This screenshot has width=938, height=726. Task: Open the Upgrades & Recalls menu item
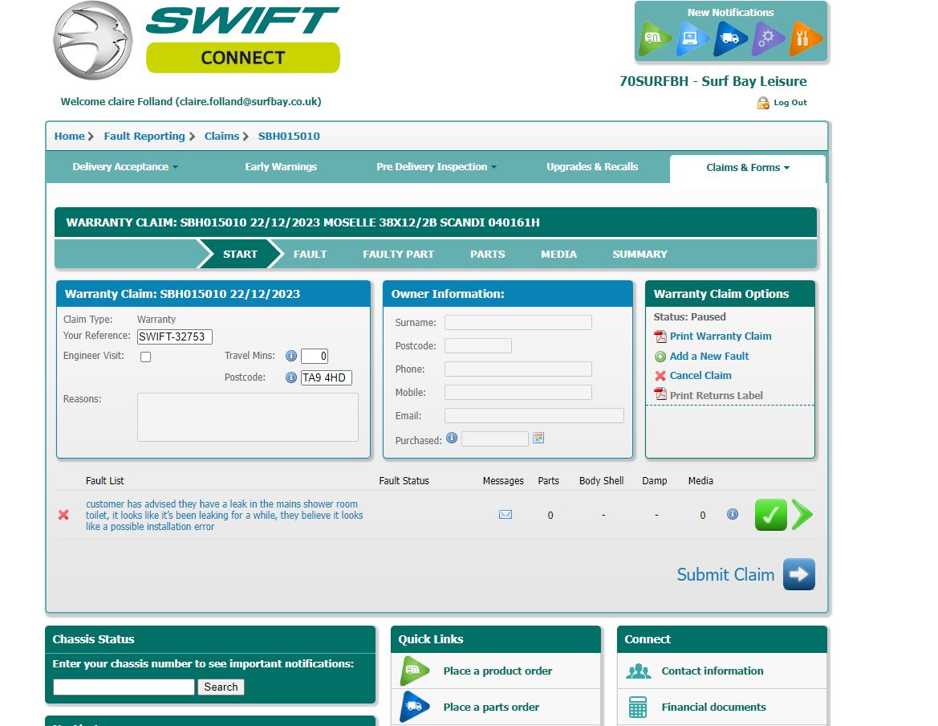592,167
